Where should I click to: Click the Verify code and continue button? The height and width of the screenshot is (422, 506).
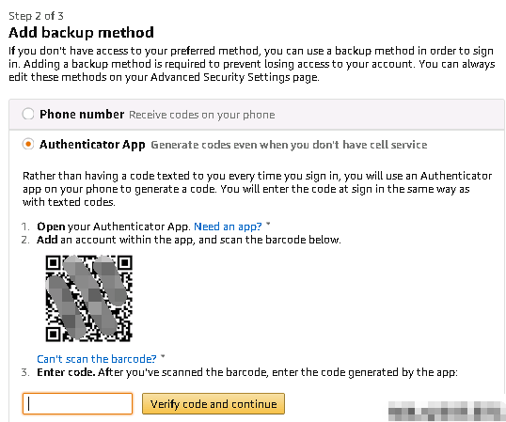click(x=213, y=403)
